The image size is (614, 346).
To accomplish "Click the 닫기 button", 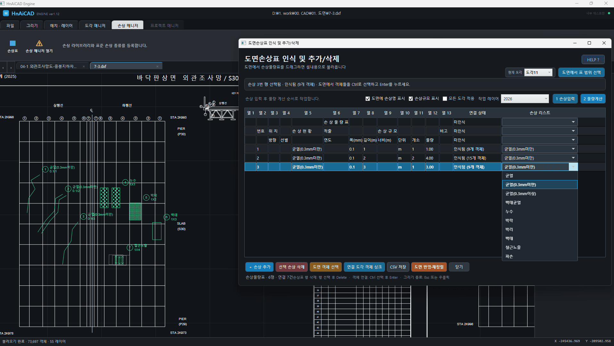I will [459, 267].
